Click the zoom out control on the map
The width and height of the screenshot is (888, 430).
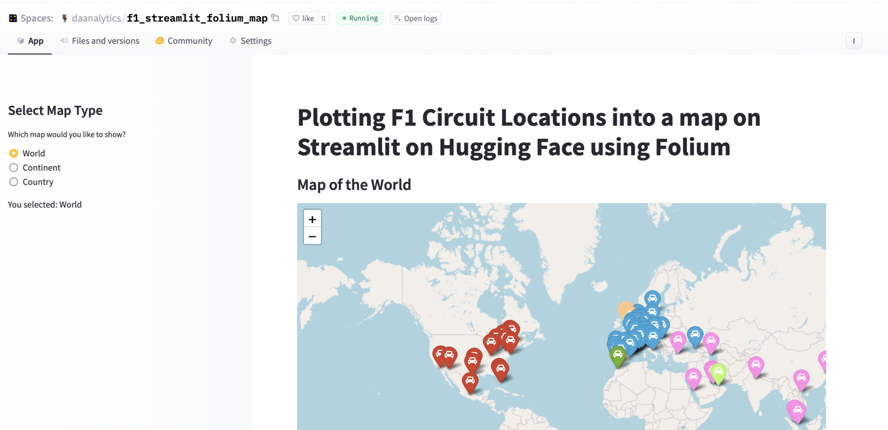coord(312,236)
